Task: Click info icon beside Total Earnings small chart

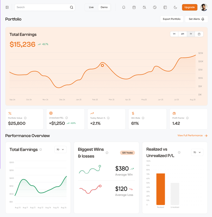Action: coord(41,150)
